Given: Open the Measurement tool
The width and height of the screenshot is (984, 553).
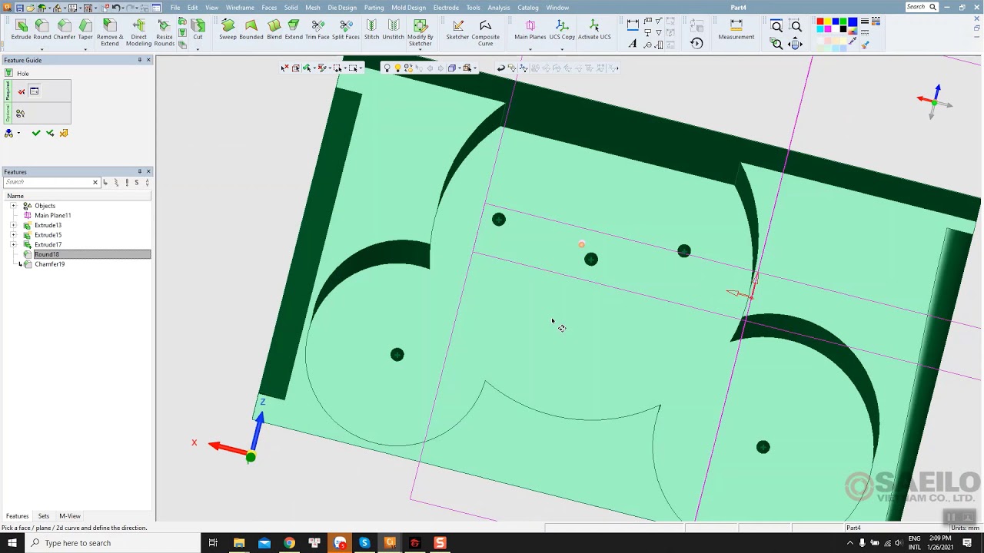Looking at the screenshot, I should pos(736,30).
